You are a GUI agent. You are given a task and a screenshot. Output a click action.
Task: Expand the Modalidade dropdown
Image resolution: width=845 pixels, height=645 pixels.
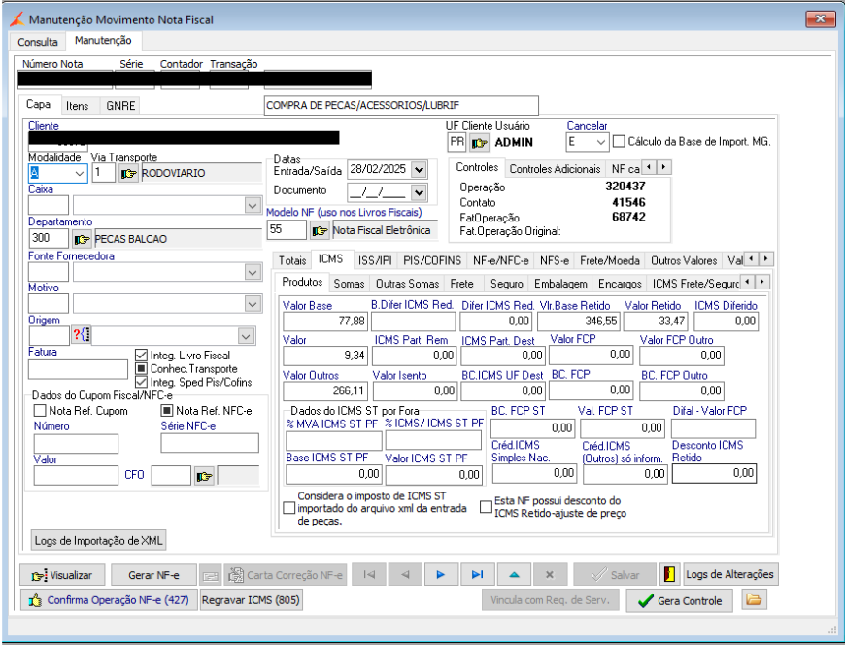80,174
